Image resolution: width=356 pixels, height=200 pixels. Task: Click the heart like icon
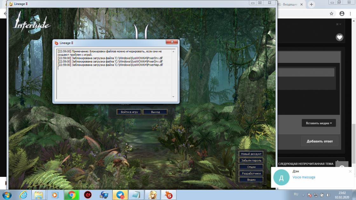tap(339, 37)
